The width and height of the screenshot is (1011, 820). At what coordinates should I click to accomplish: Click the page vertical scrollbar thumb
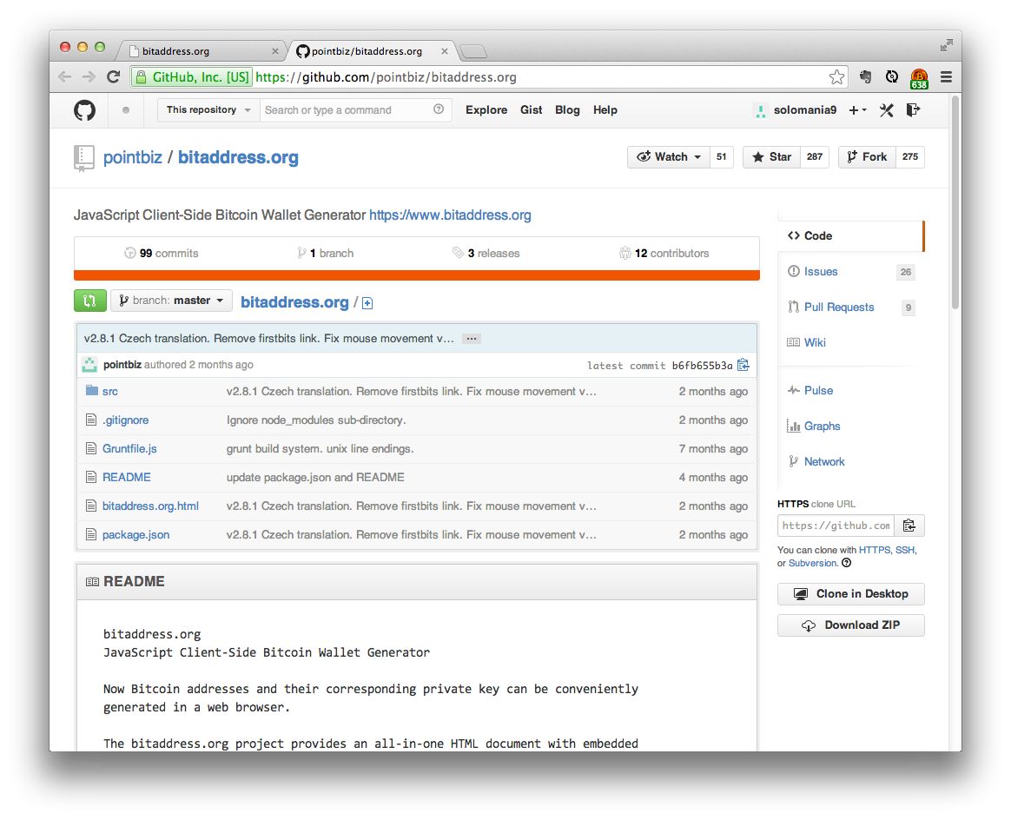[x=955, y=203]
